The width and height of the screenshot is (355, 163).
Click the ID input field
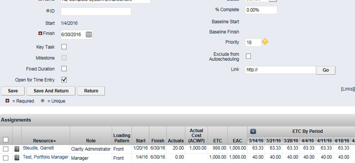96,12
